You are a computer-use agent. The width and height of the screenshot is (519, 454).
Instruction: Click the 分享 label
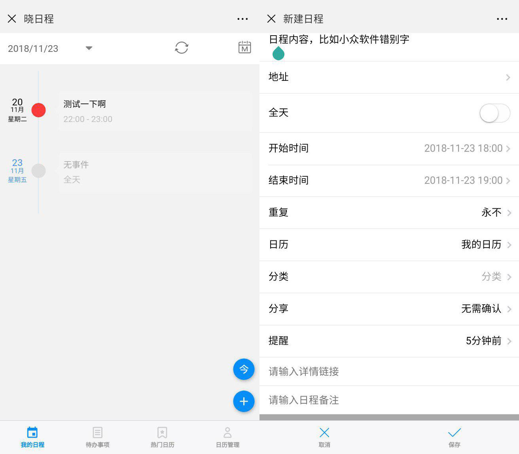point(278,309)
